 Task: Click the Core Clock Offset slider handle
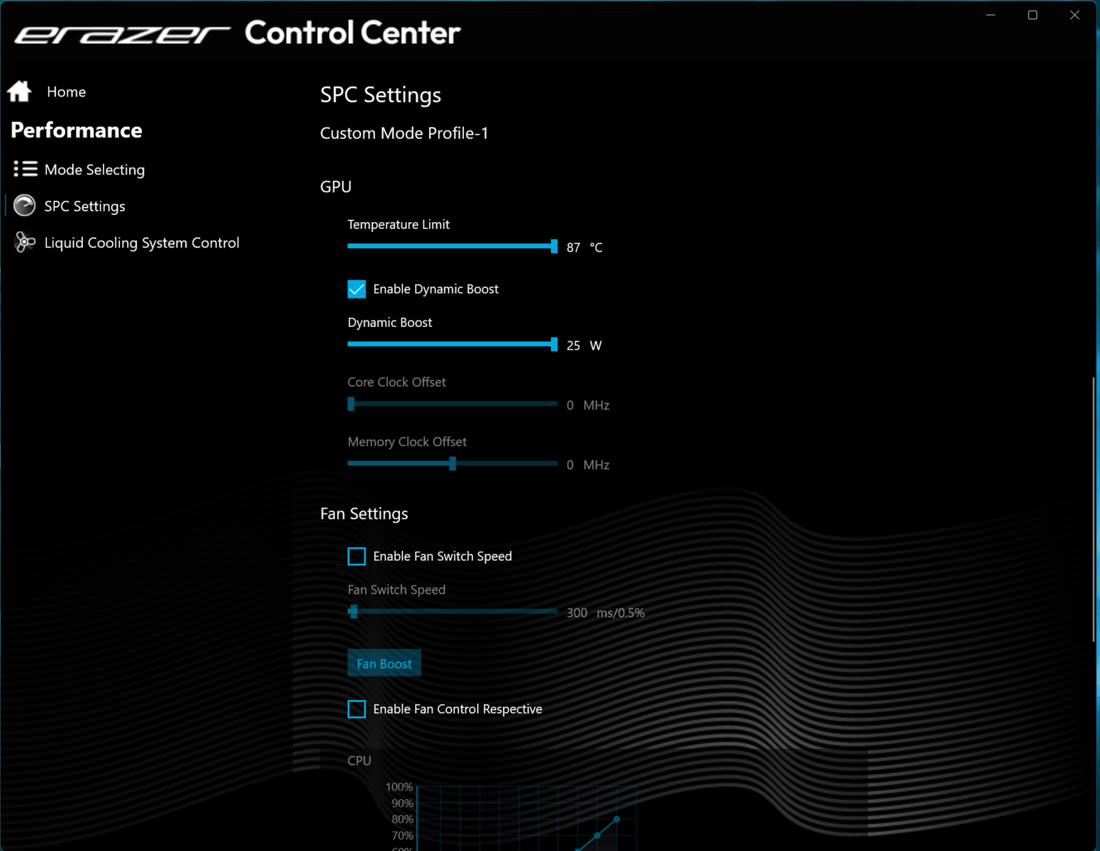(x=351, y=404)
